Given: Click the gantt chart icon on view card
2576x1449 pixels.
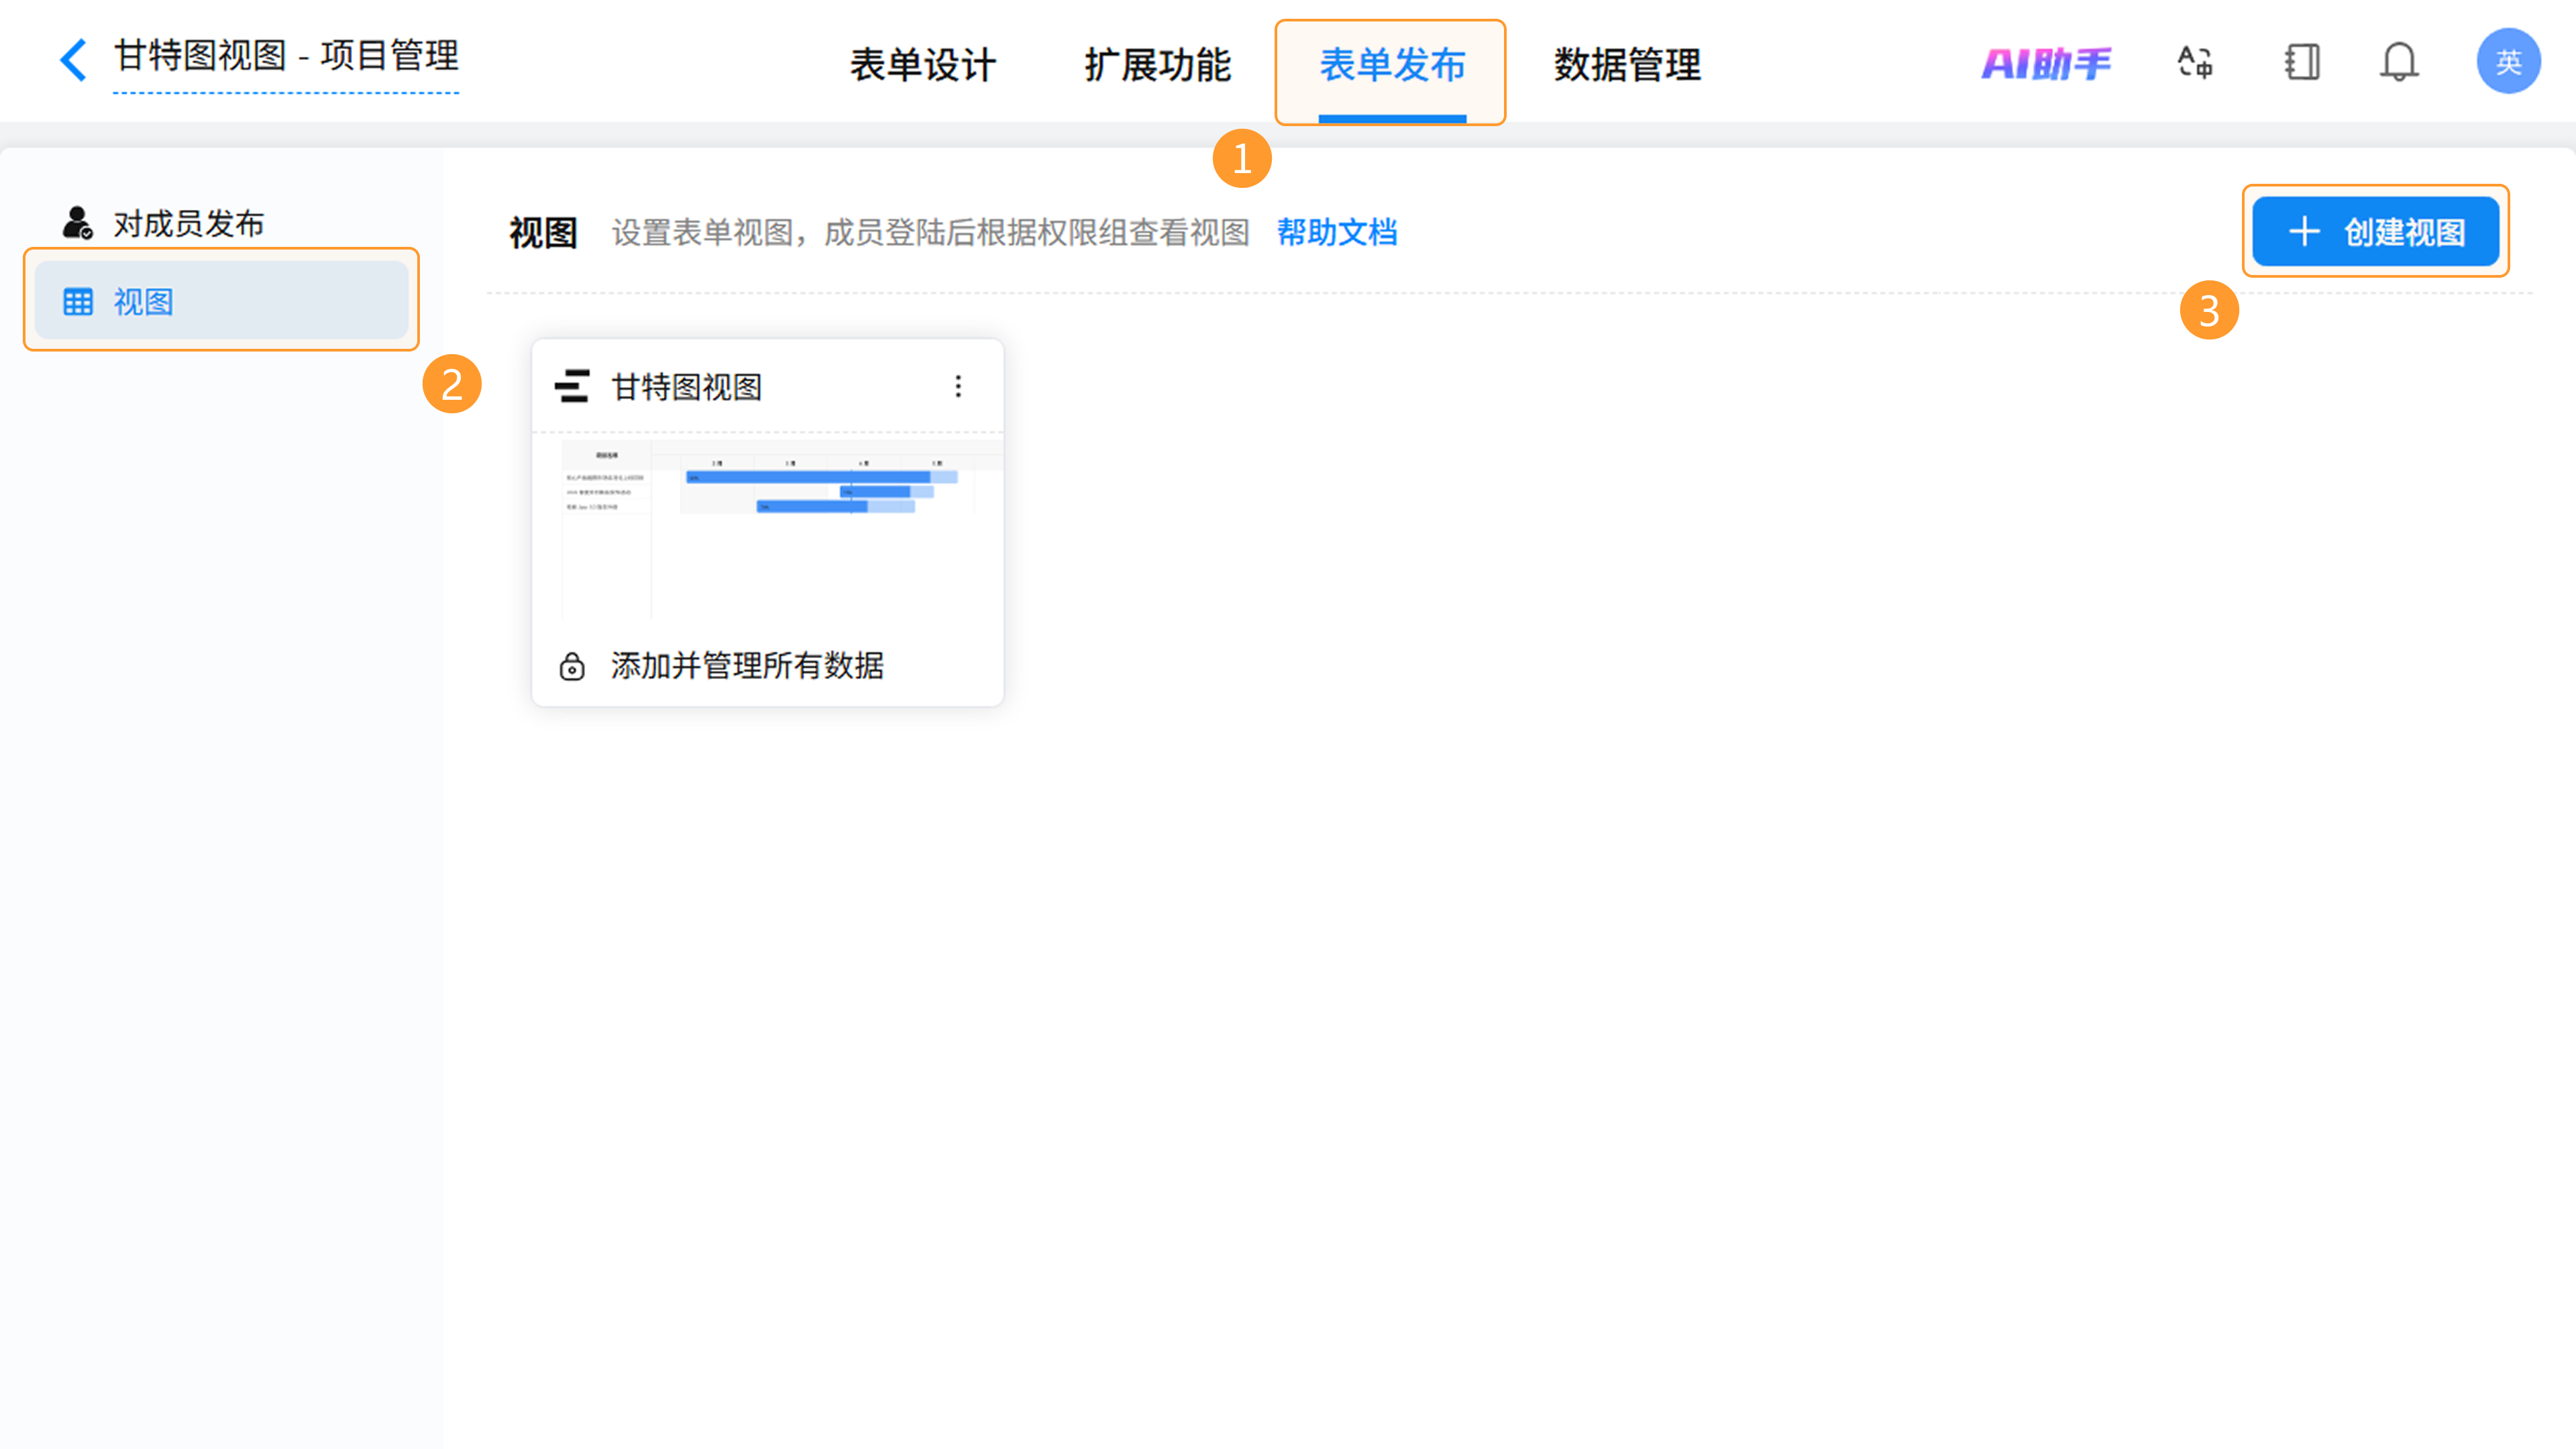Looking at the screenshot, I should coord(572,386).
